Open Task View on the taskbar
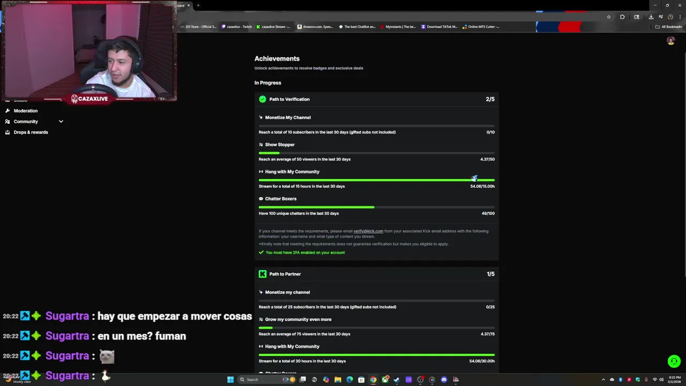Viewport: 686px width, 386px height. click(303, 380)
